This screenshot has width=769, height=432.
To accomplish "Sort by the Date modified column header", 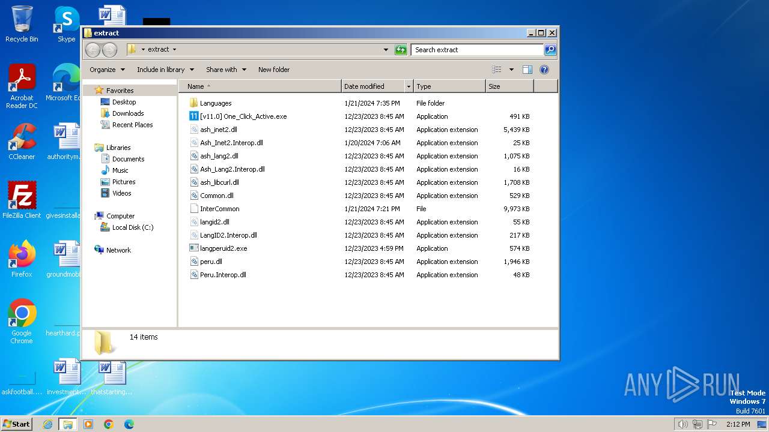I will [374, 86].
